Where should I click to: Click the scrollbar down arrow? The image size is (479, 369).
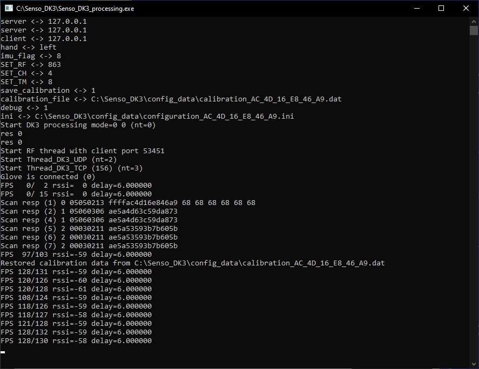point(474,364)
